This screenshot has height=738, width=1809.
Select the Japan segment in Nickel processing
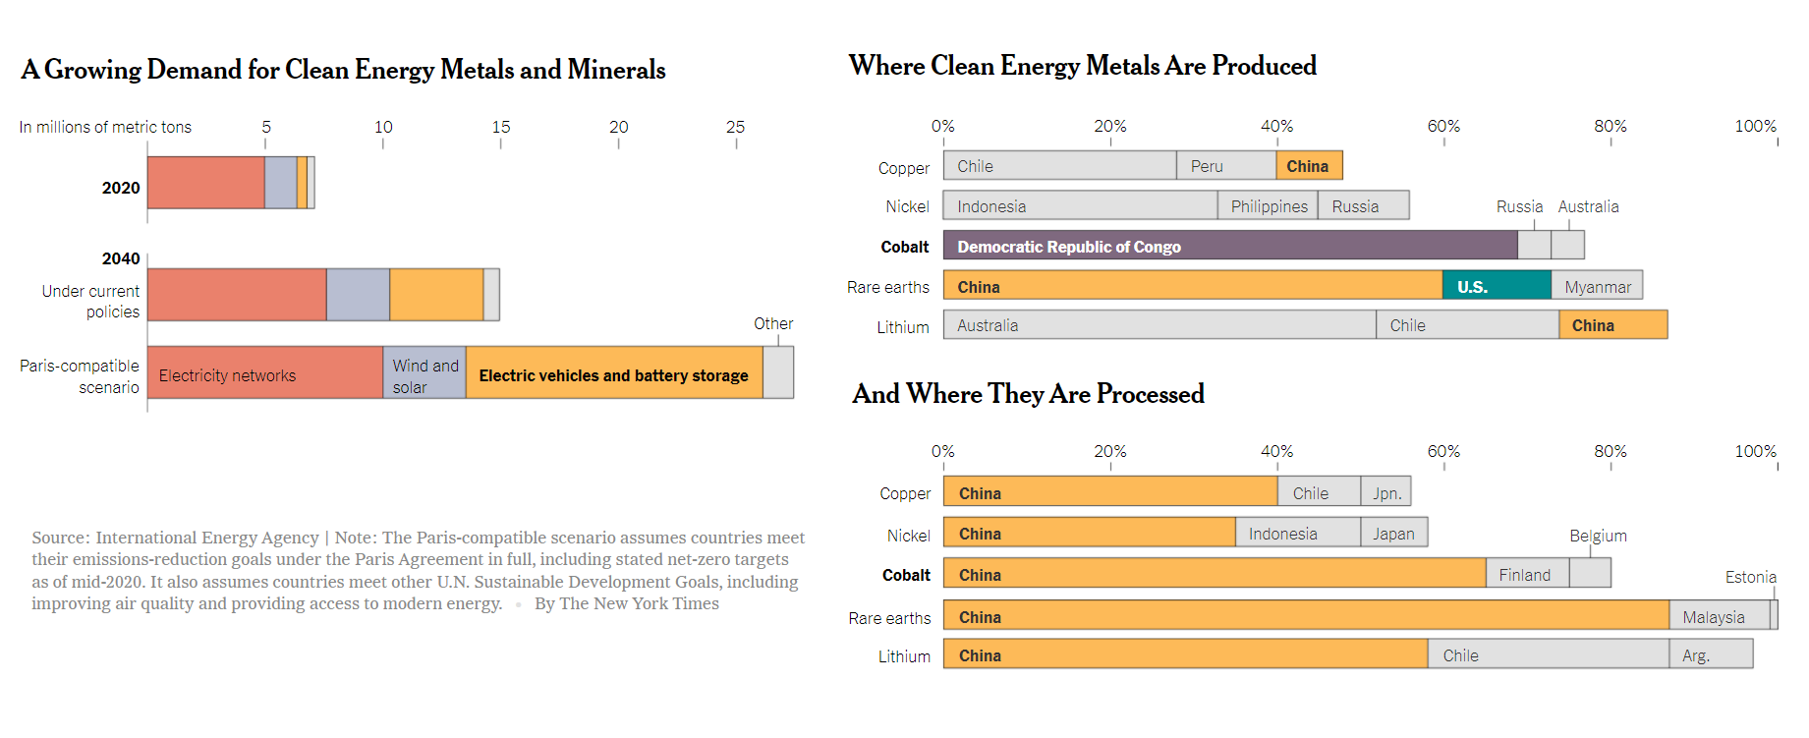click(1393, 533)
